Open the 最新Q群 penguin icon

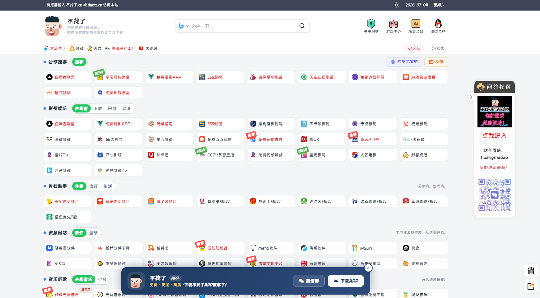pyautogui.click(x=438, y=24)
